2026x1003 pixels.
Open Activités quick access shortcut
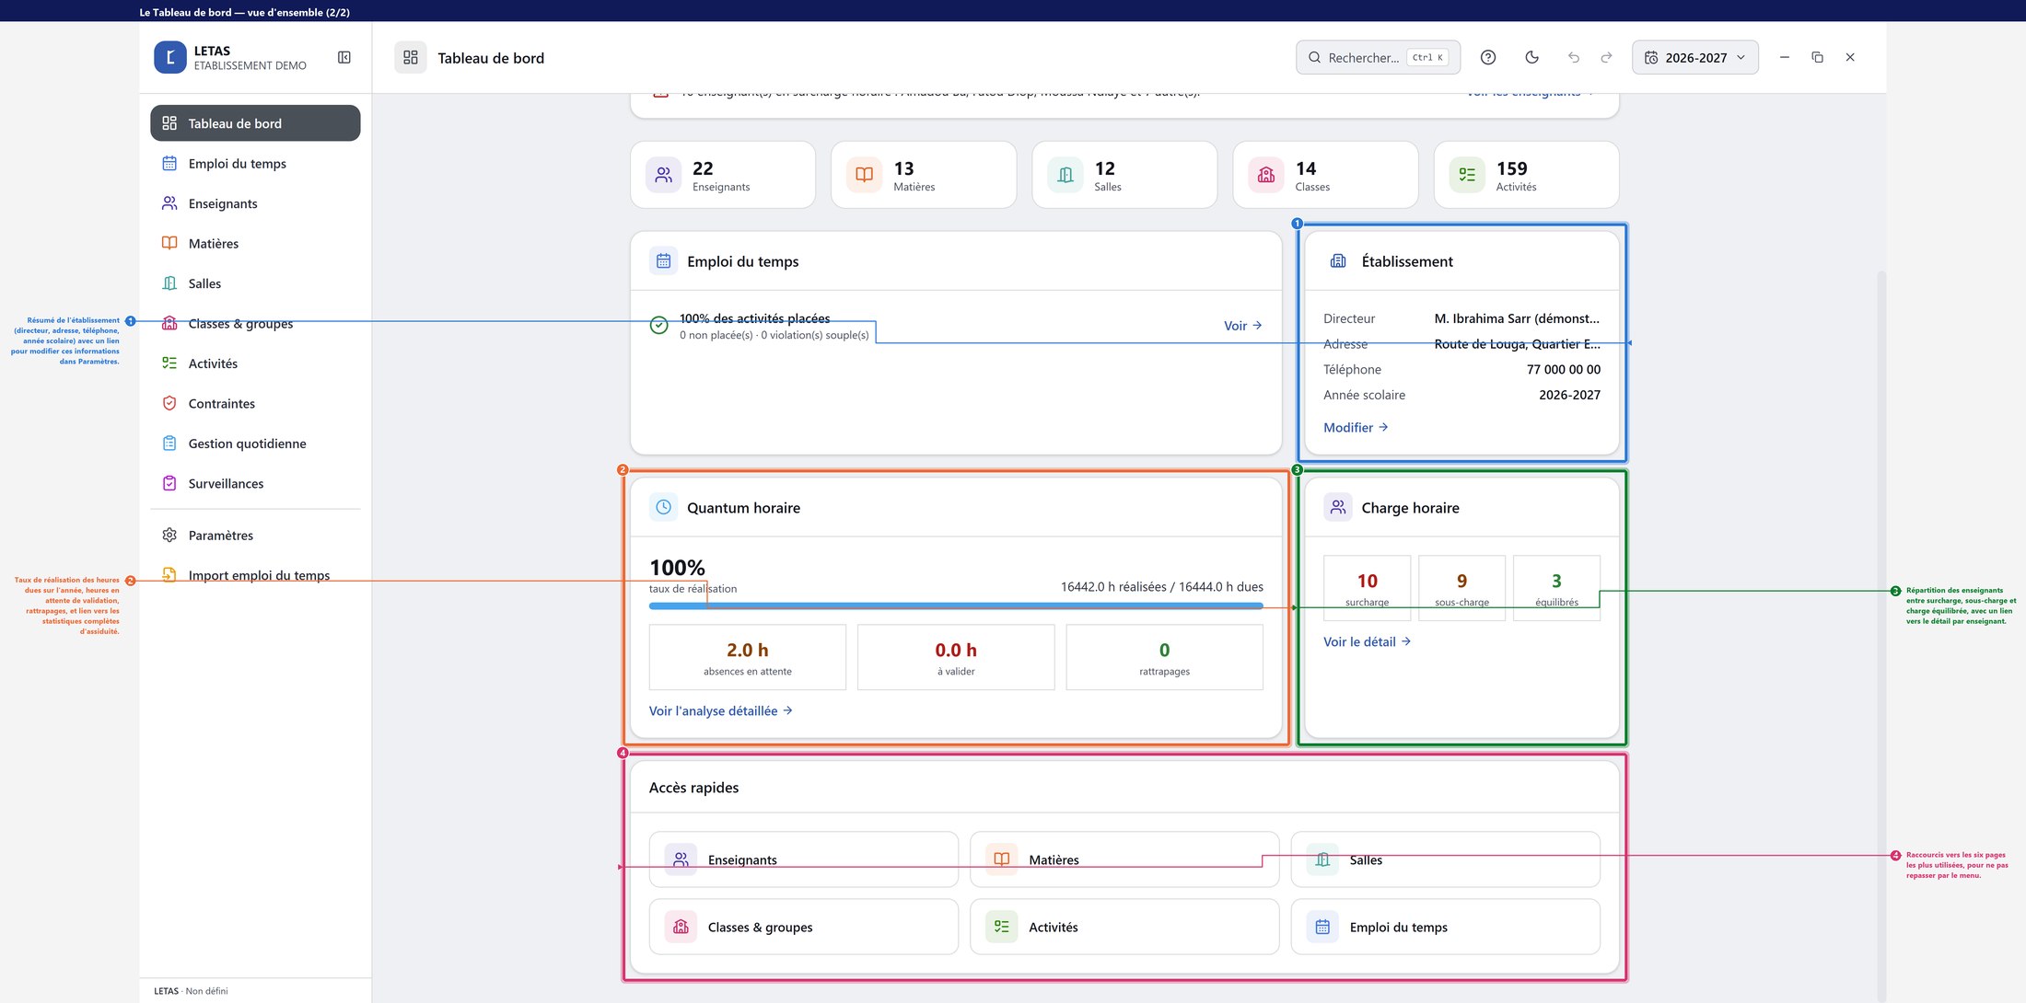point(1124,927)
